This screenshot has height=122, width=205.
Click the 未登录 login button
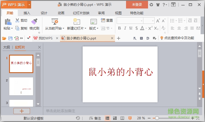(x=137, y=5)
